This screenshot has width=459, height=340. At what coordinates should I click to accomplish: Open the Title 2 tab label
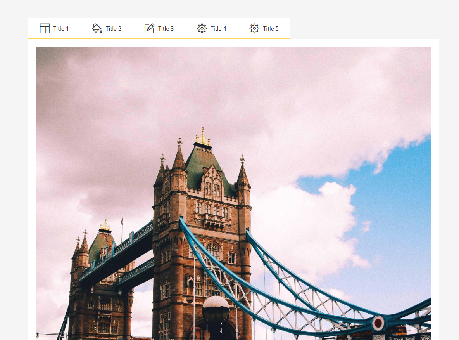113,29
